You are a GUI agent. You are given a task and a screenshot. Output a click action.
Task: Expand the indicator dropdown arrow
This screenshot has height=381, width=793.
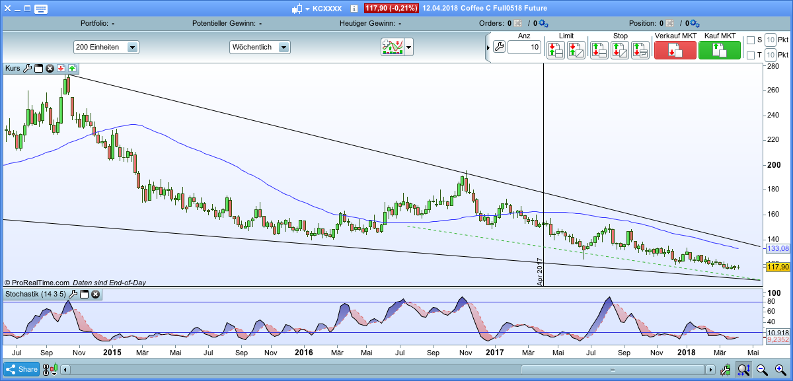(409, 47)
